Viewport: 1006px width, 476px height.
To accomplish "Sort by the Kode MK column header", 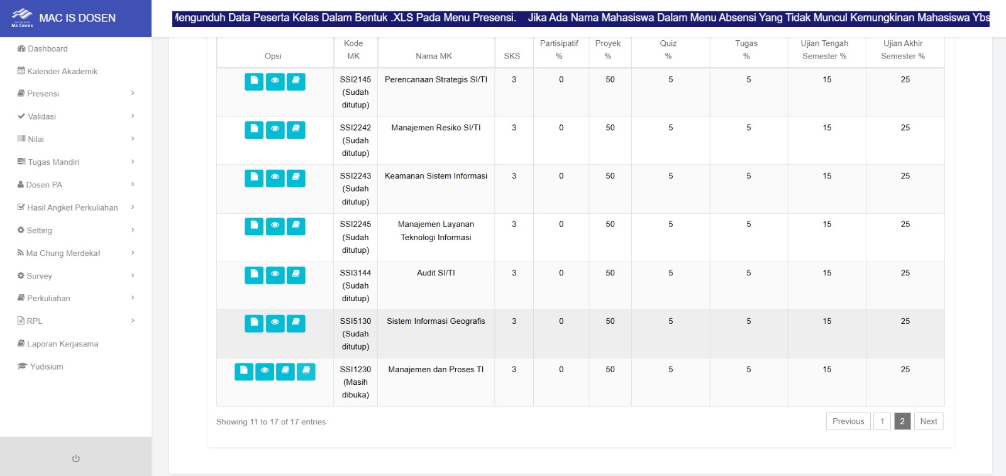I will (355, 51).
